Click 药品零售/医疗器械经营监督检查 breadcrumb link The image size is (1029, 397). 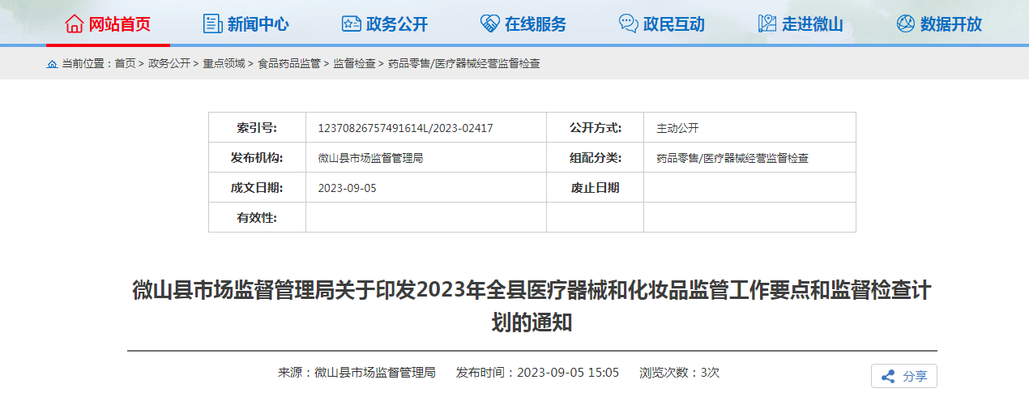[x=464, y=64]
